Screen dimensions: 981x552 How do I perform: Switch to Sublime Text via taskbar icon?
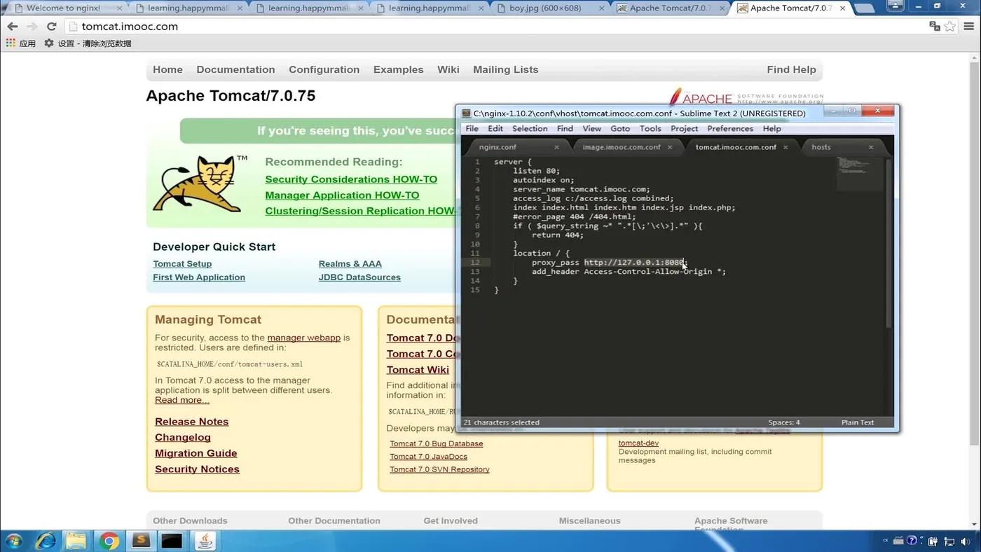click(141, 541)
